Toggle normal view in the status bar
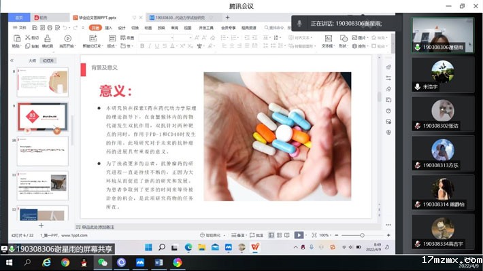The height and width of the screenshot is (271, 483). (x=271, y=235)
